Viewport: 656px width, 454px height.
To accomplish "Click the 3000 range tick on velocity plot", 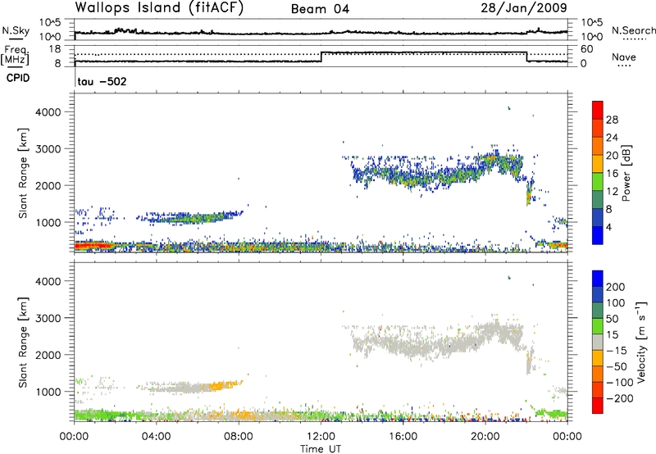I will (x=48, y=318).
